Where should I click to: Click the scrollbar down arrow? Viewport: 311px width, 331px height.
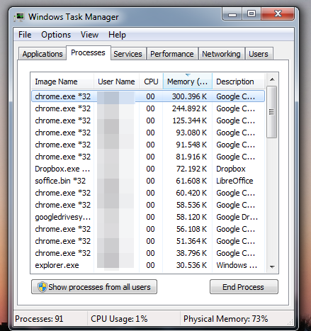[x=272, y=267]
